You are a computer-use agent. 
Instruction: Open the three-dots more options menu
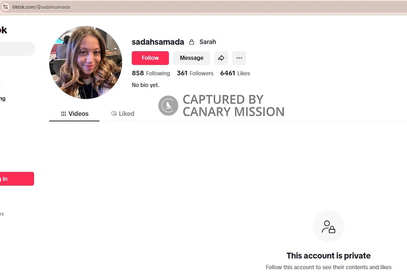pos(239,58)
